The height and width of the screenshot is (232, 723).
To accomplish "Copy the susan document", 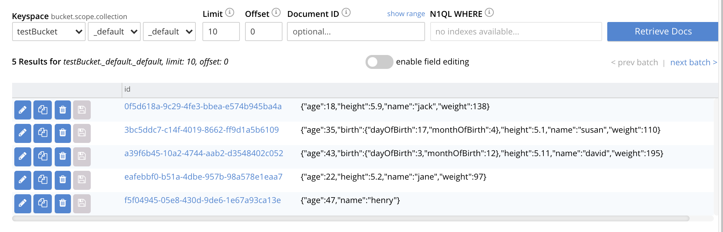I will click(43, 133).
